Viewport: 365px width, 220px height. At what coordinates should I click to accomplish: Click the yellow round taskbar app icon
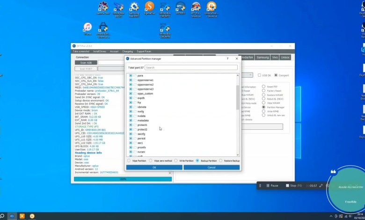(x=32, y=216)
